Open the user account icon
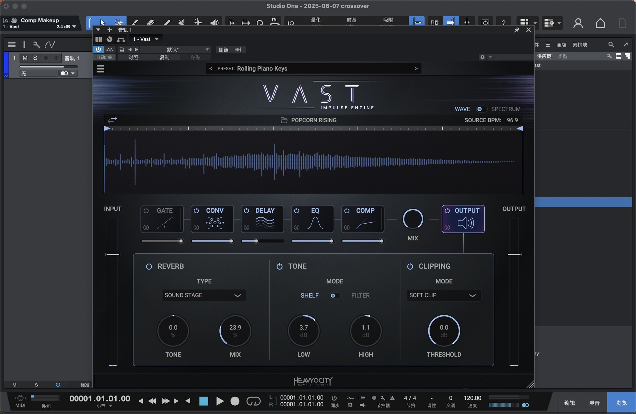The image size is (636, 414). tap(578, 23)
